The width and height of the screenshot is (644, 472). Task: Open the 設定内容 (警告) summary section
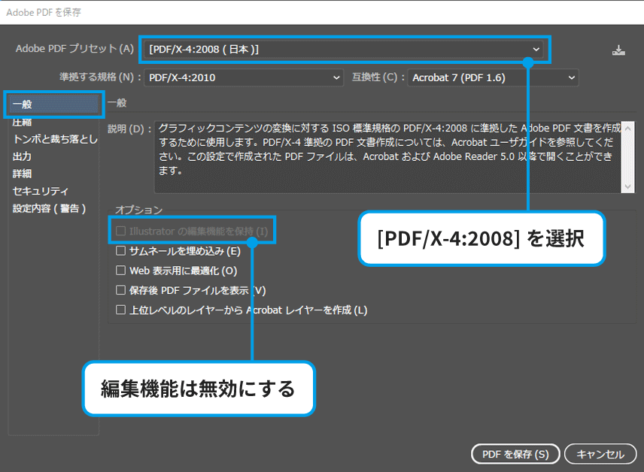(50, 208)
